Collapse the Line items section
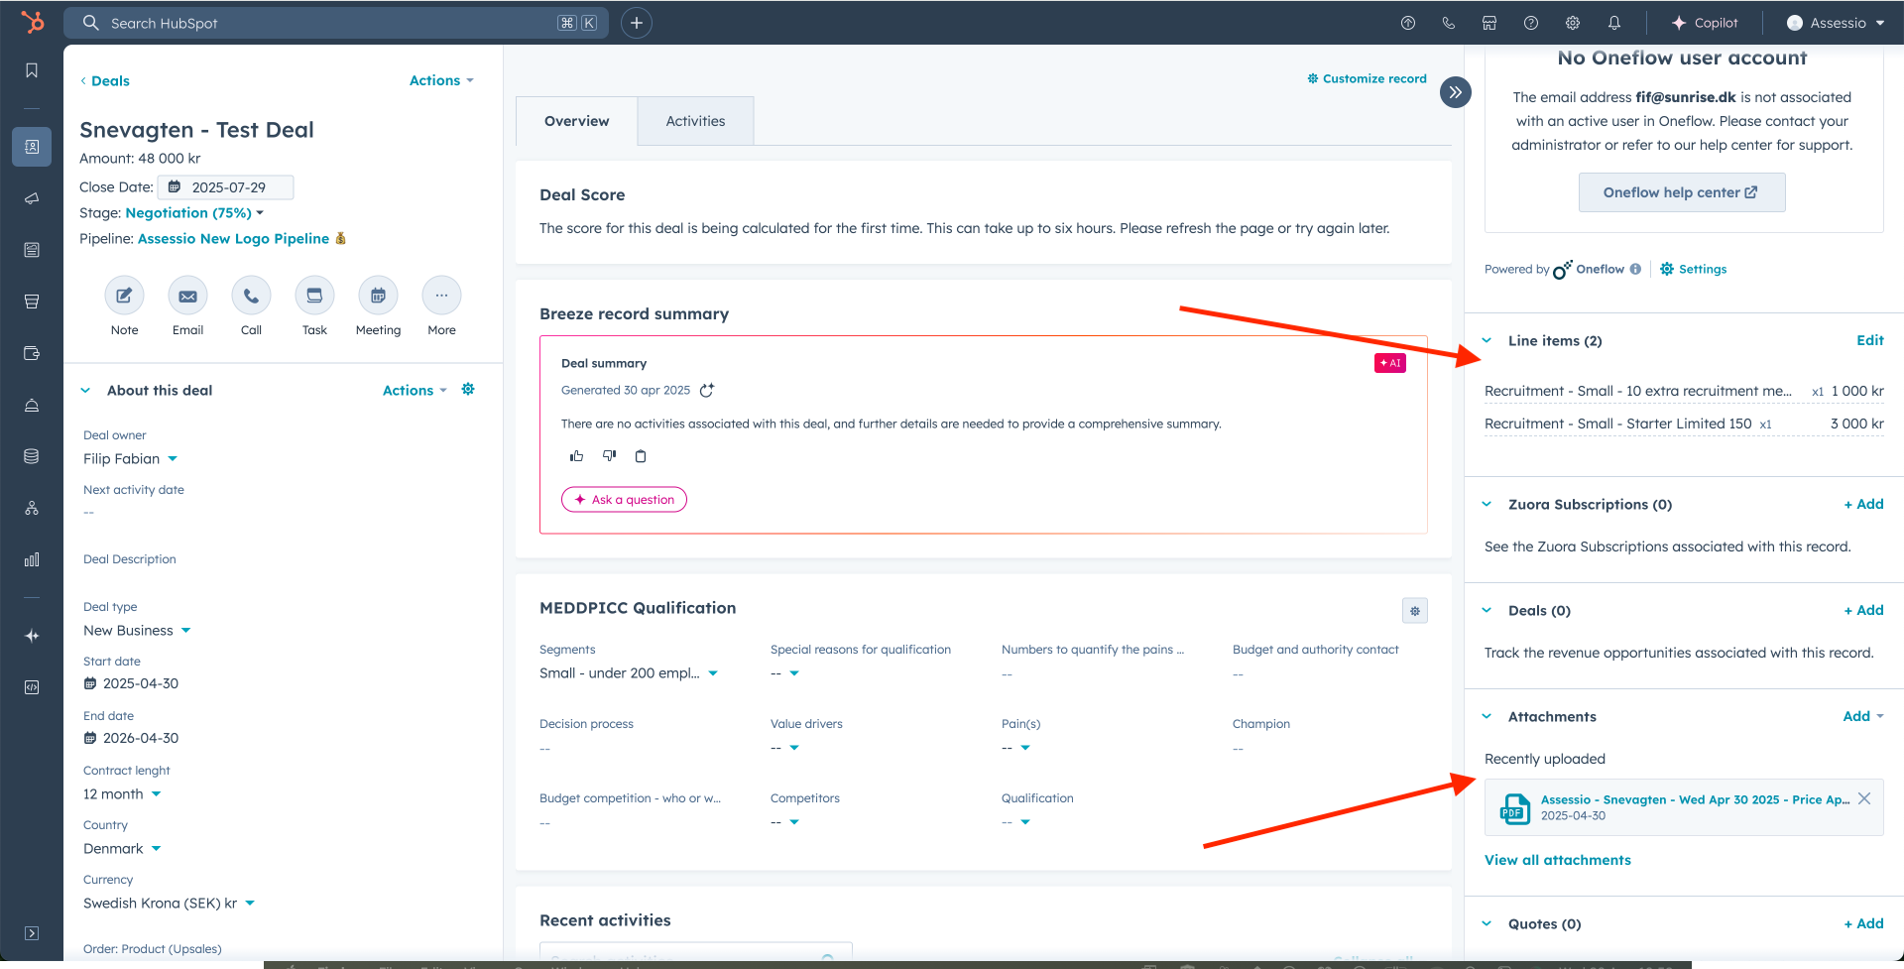This screenshot has width=1904, height=969. click(x=1487, y=340)
